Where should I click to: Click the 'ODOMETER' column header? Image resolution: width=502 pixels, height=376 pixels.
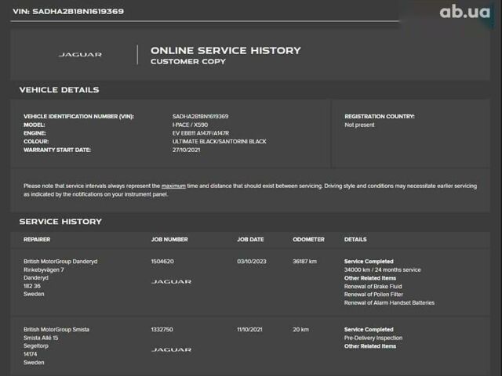point(308,240)
